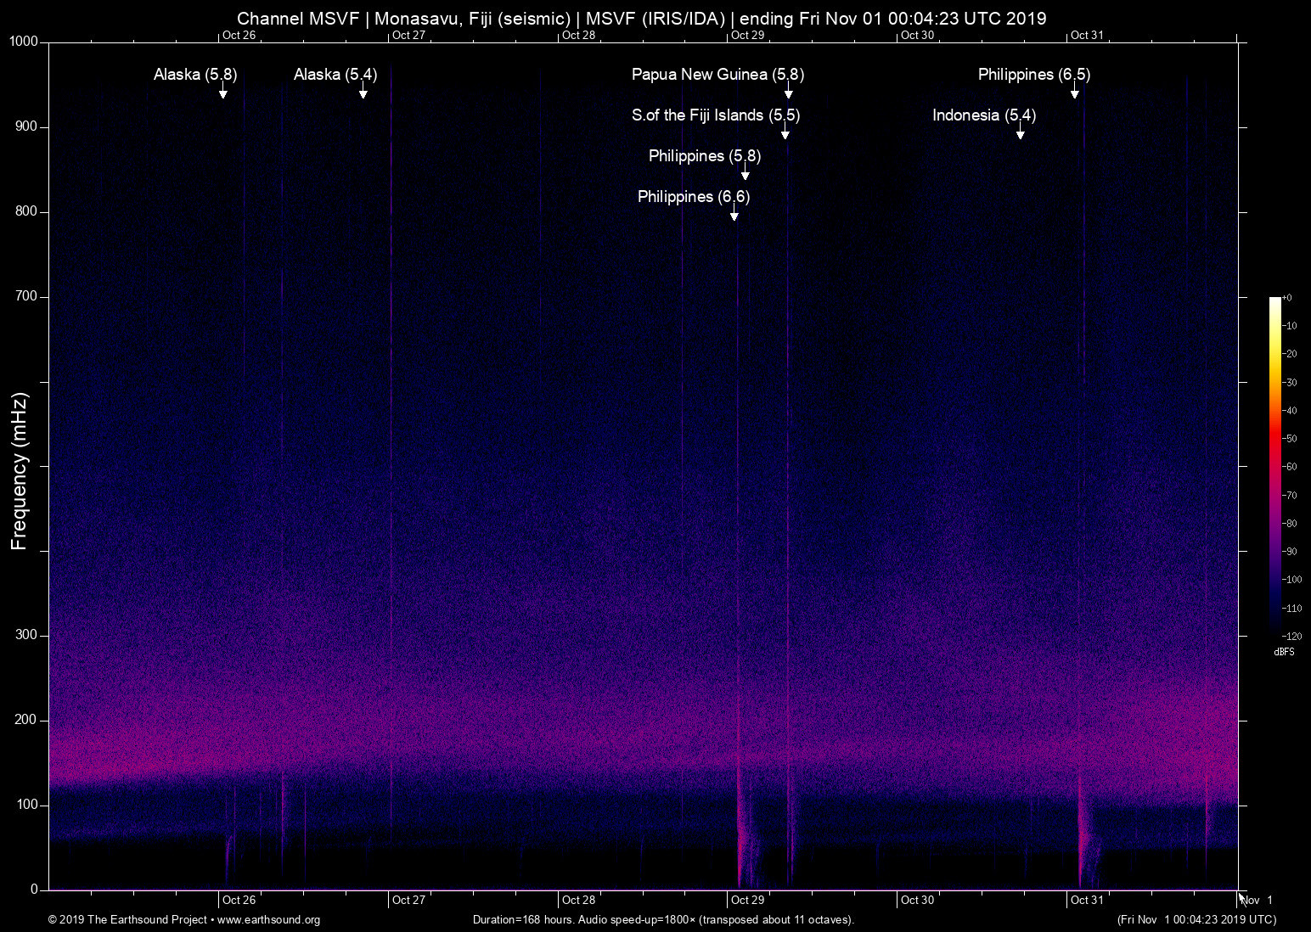Click the Duration=168 hours caption
Screen dimensions: 1311x932
tap(663, 920)
